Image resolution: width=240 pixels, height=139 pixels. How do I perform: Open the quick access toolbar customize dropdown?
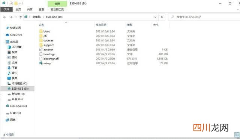20,3
